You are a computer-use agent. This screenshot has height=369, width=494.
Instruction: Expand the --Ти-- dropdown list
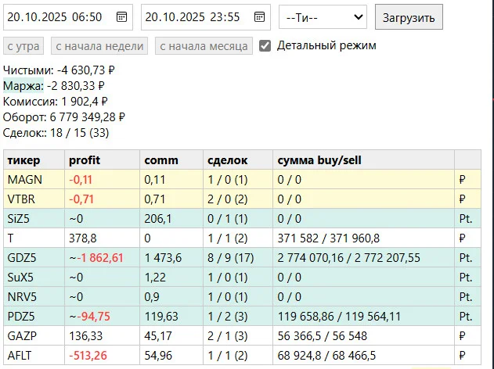[323, 17]
